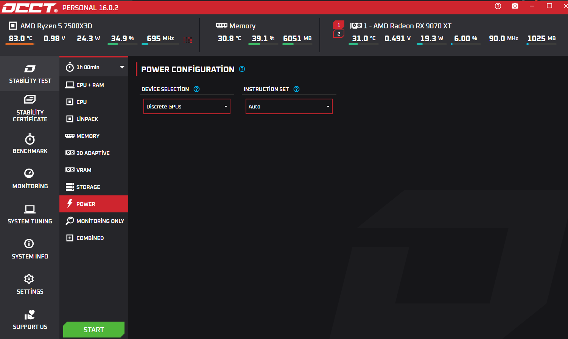Image resolution: width=568 pixels, height=339 pixels.
Task: Click the GPU power 19.3 W reading
Action: coord(432,39)
